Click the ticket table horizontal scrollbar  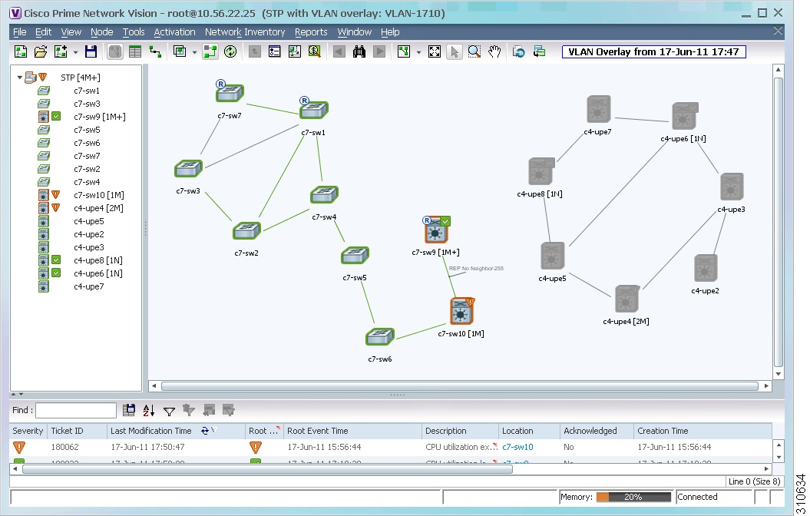pos(268,469)
